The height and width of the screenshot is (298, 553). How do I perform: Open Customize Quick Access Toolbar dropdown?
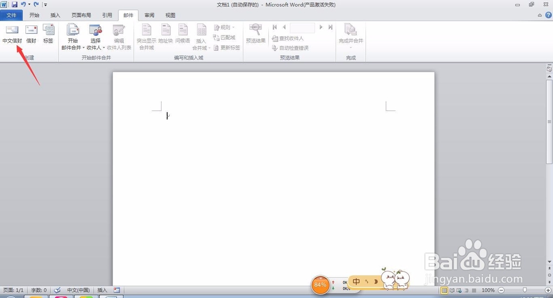(45, 5)
